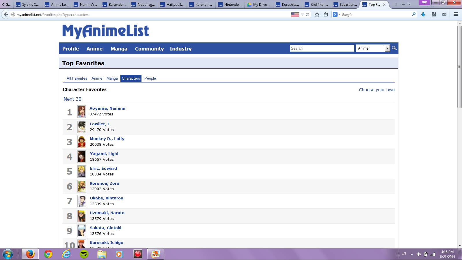
Task: Switch to the People favorites tab
Action: point(150,78)
